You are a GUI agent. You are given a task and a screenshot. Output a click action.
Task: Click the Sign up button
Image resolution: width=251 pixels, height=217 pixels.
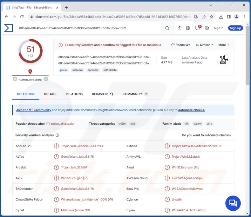coord(235,28)
